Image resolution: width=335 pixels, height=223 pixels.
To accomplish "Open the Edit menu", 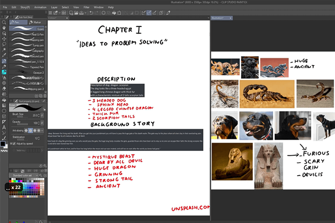I will [x=14, y=7].
